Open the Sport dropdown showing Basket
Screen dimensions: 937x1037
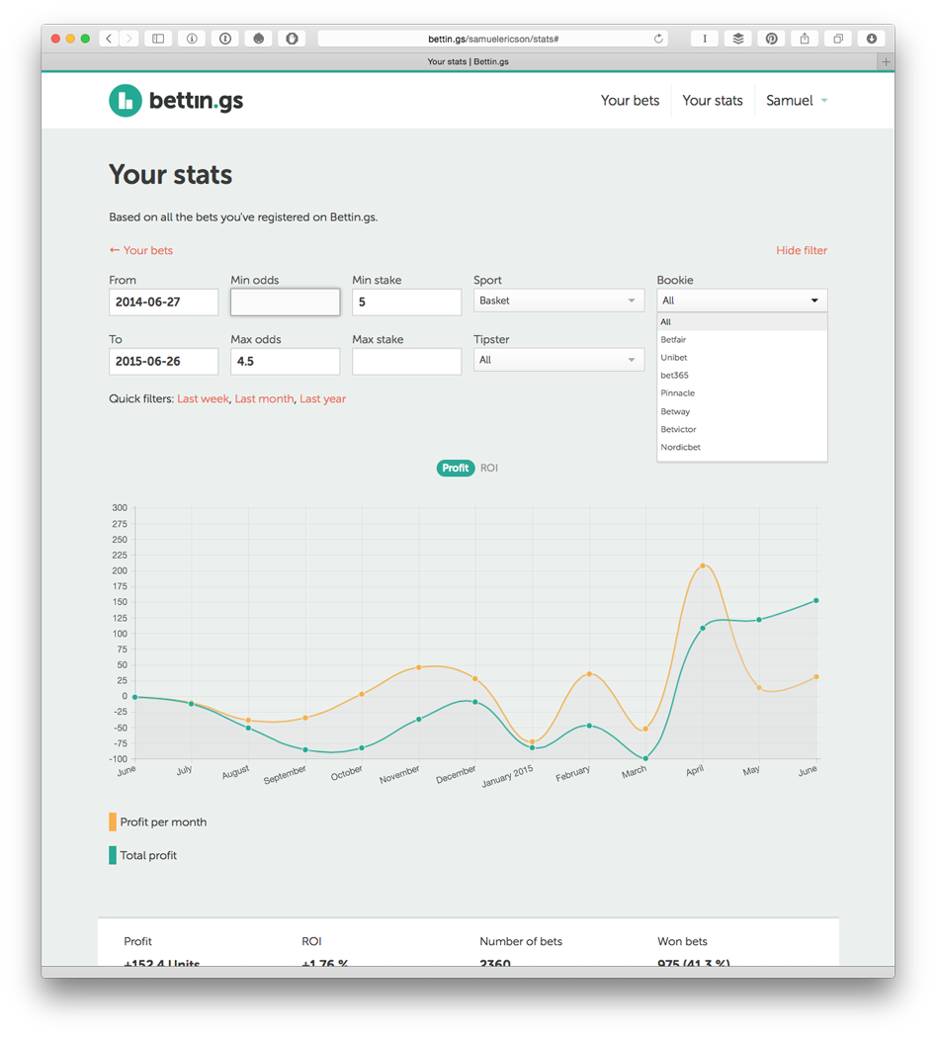(x=558, y=300)
